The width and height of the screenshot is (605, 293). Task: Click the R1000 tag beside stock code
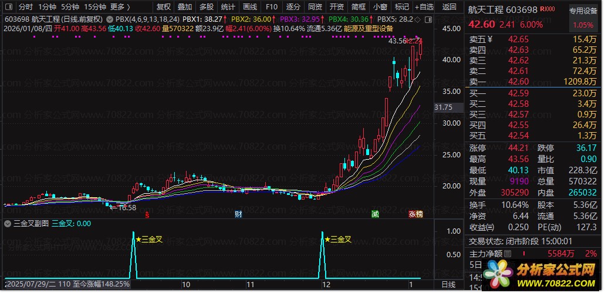(x=547, y=9)
